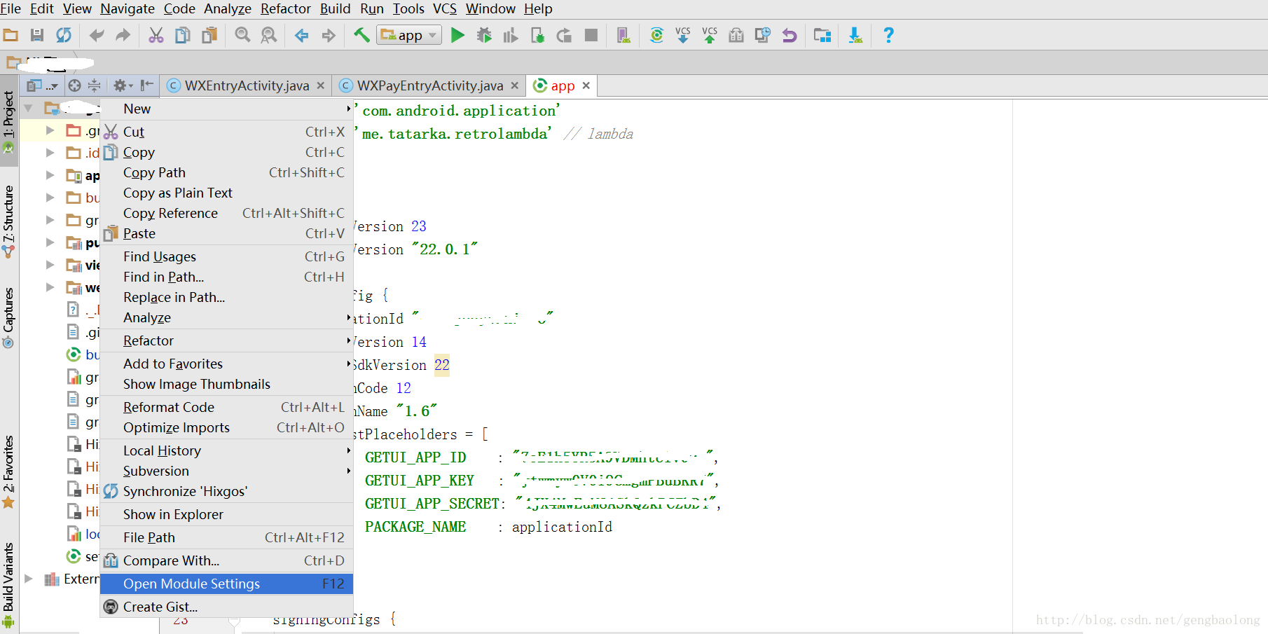The width and height of the screenshot is (1268, 634).
Task: Open the VCS menu
Action: pyautogui.click(x=445, y=8)
